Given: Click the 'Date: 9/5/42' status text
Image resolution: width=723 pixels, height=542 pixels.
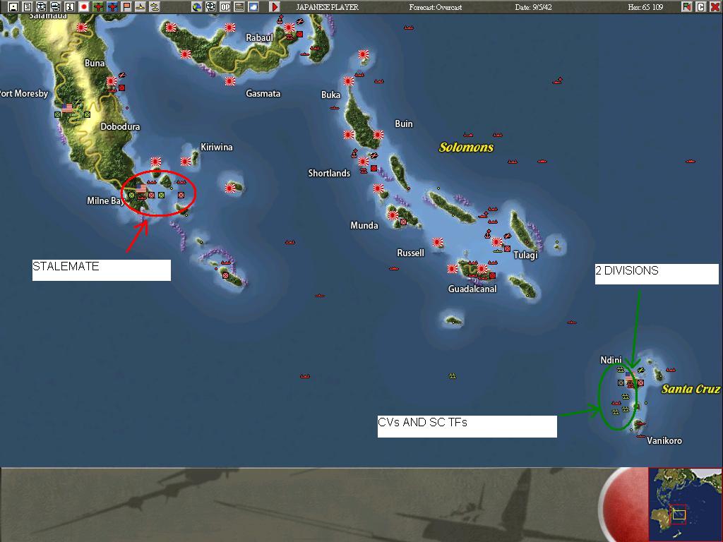Looking at the screenshot, I should 533,7.
